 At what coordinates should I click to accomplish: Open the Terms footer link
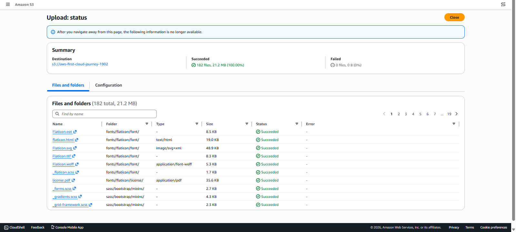(x=470, y=227)
